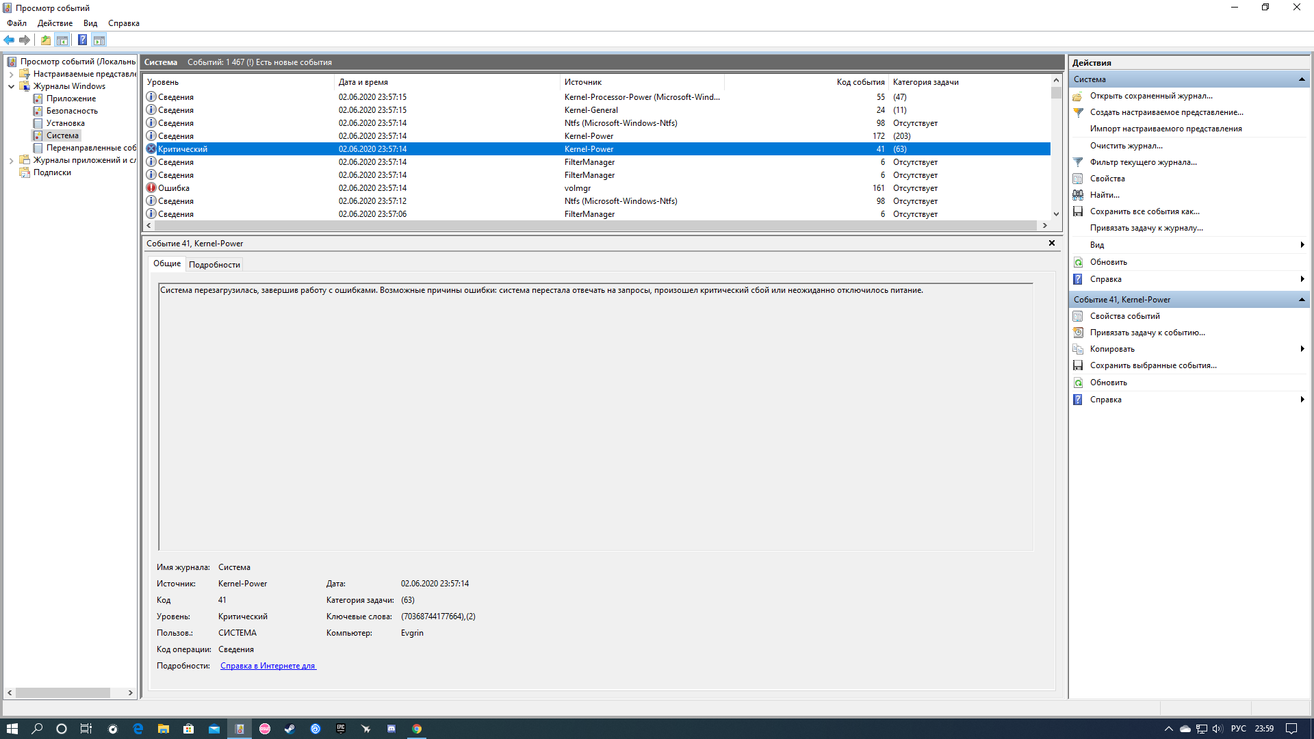Open Discord from the taskbar
The width and height of the screenshot is (1314, 739).
(391, 729)
